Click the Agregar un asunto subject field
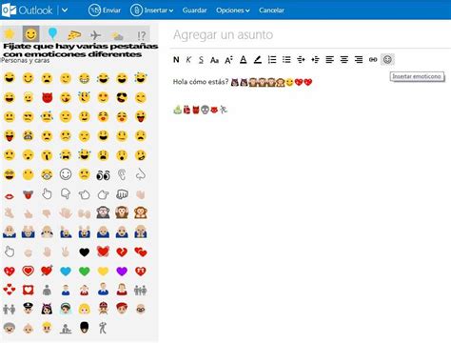This screenshot has width=451, height=343. pyautogui.click(x=311, y=34)
